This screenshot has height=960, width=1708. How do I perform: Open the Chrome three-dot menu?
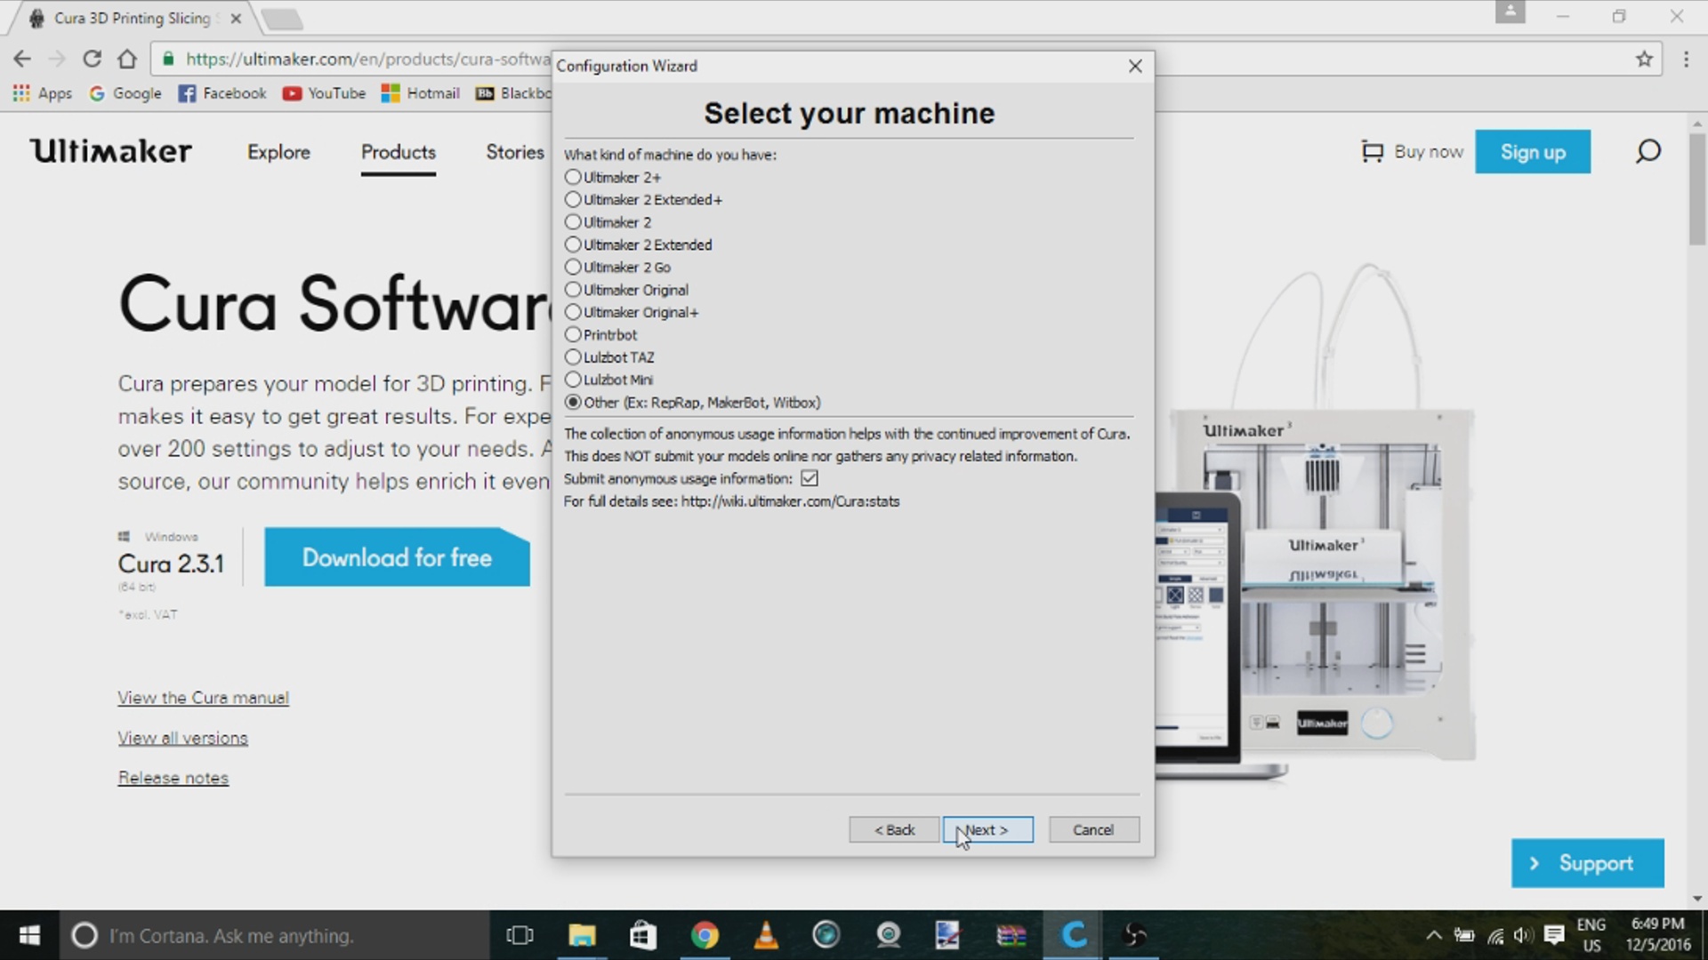(x=1686, y=59)
